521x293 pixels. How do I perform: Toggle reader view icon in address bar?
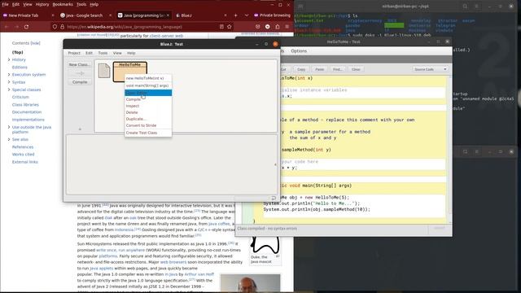221,27
